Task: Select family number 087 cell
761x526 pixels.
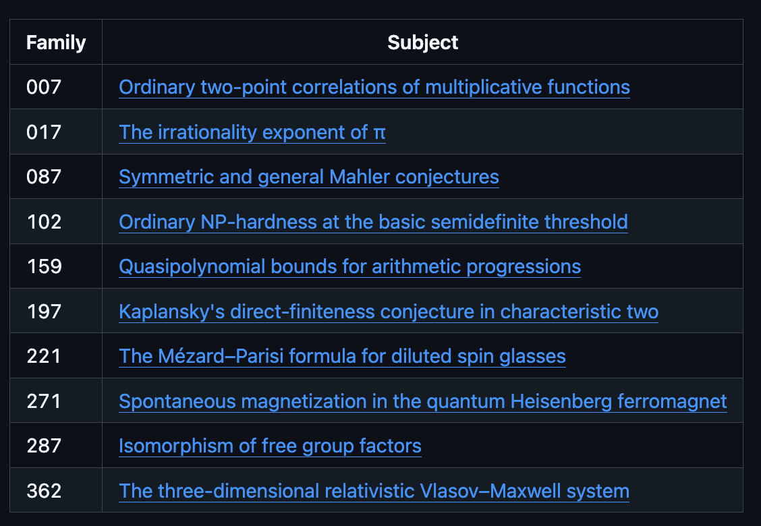Action: 56,177
